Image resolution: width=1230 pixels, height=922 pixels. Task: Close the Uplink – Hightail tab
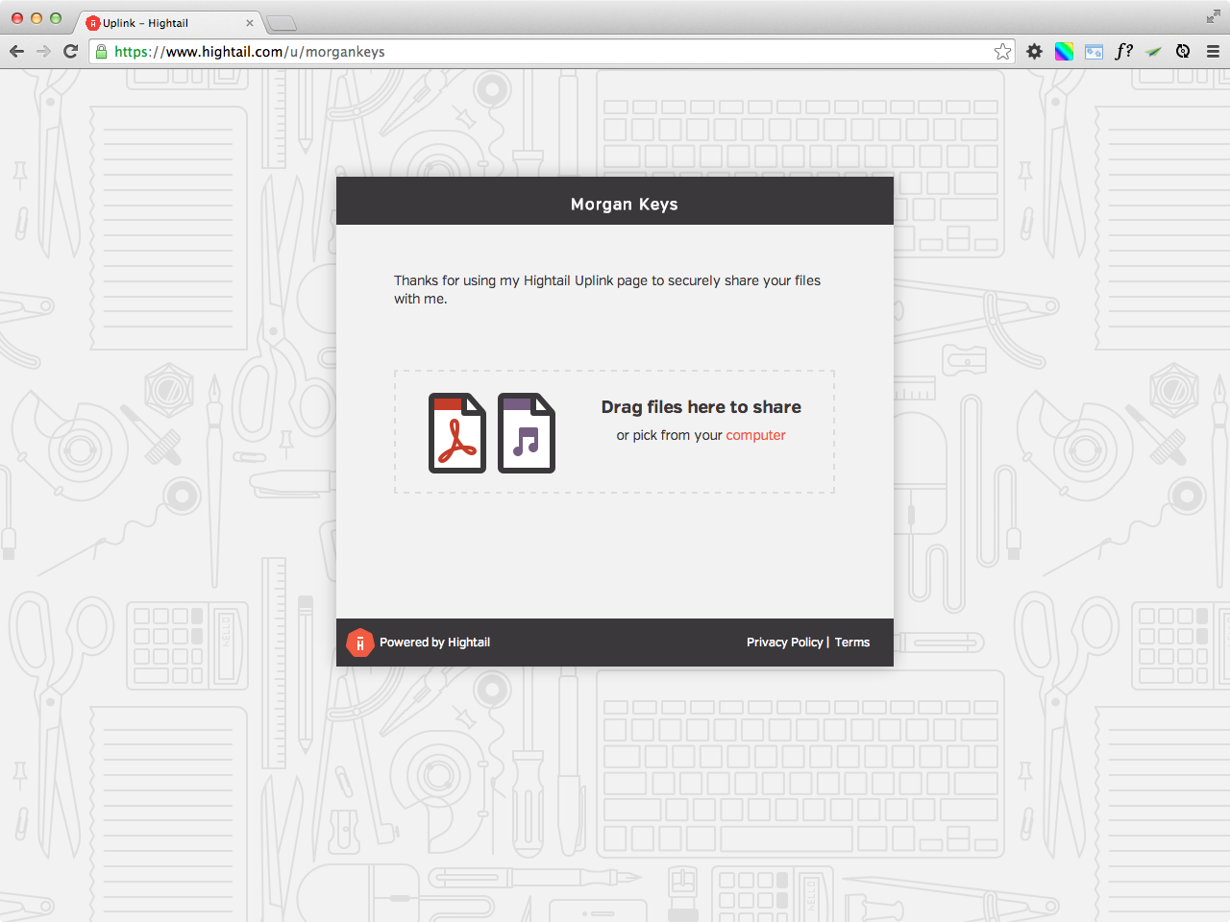(x=250, y=23)
